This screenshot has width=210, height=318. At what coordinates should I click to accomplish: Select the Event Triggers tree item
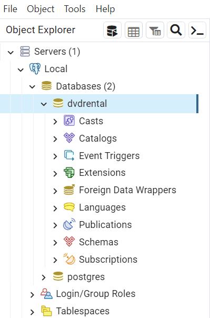(109, 156)
